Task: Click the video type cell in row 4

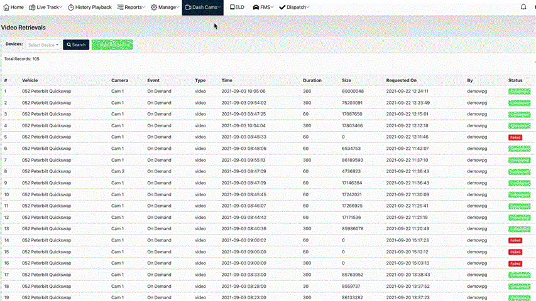Action: 200,125
